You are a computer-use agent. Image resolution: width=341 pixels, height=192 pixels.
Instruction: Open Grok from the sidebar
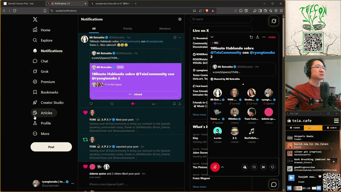(x=41, y=71)
